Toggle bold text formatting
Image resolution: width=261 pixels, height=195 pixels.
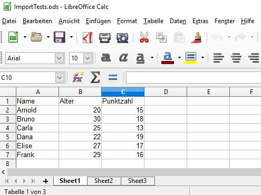pyautogui.click(x=106, y=57)
